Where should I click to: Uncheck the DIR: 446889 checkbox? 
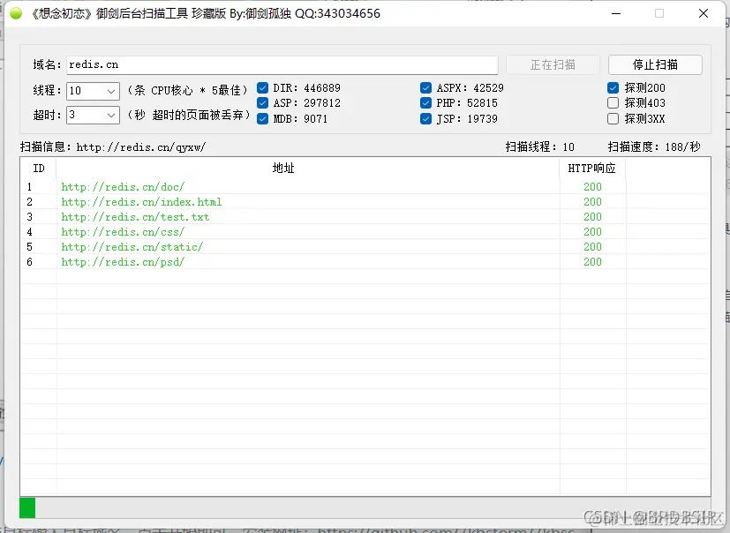point(262,88)
